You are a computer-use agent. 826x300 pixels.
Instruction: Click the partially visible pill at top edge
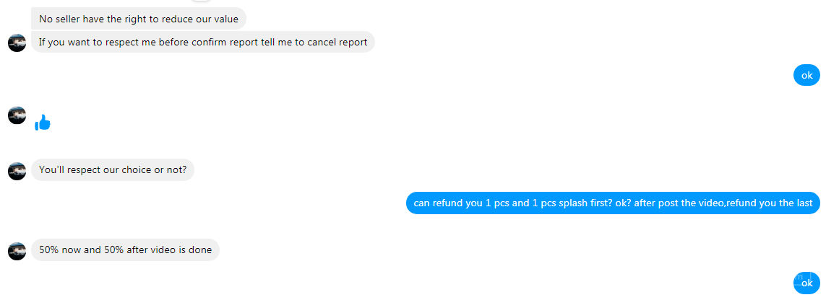click(x=200, y=0)
